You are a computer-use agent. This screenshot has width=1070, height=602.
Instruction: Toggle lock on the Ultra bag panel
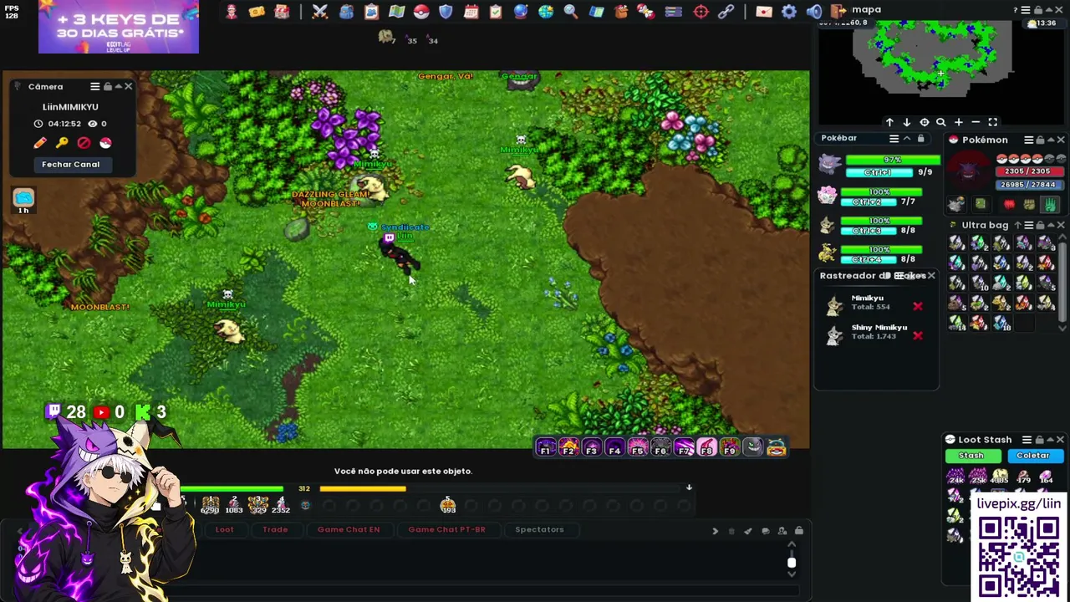(1040, 225)
